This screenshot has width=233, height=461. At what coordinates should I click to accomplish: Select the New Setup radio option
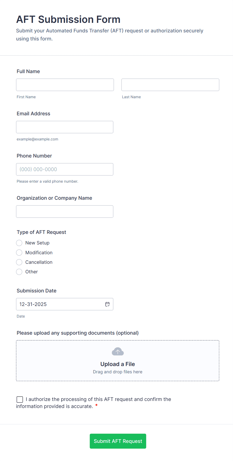[x=19, y=243]
